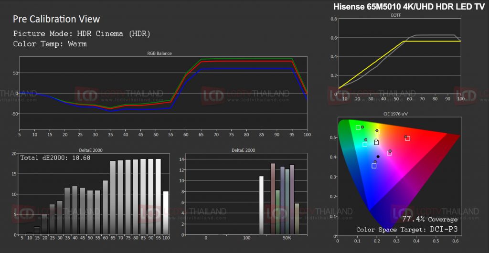Click the 95 bar in grayscale DeltaE chart
The width and height of the screenshot is (489, 253).
pyautogui.click(x=158, y=197)
